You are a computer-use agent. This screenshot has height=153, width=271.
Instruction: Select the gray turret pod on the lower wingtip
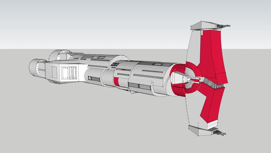coord(200,129)
